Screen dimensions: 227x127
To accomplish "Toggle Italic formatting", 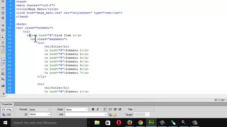I will click(98, 109).
